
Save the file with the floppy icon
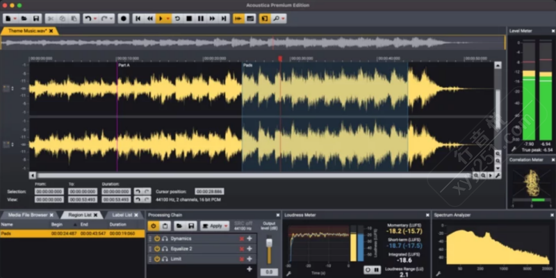36,19
